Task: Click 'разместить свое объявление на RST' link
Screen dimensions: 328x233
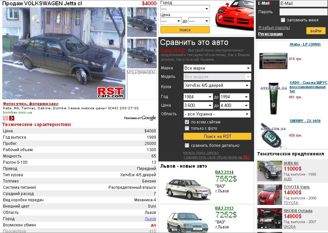Action: tap(216, 157)
